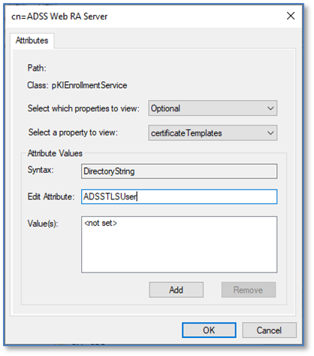Click the greyed-out Remove button
Screen dimensions: 314x356
point(248,290)
